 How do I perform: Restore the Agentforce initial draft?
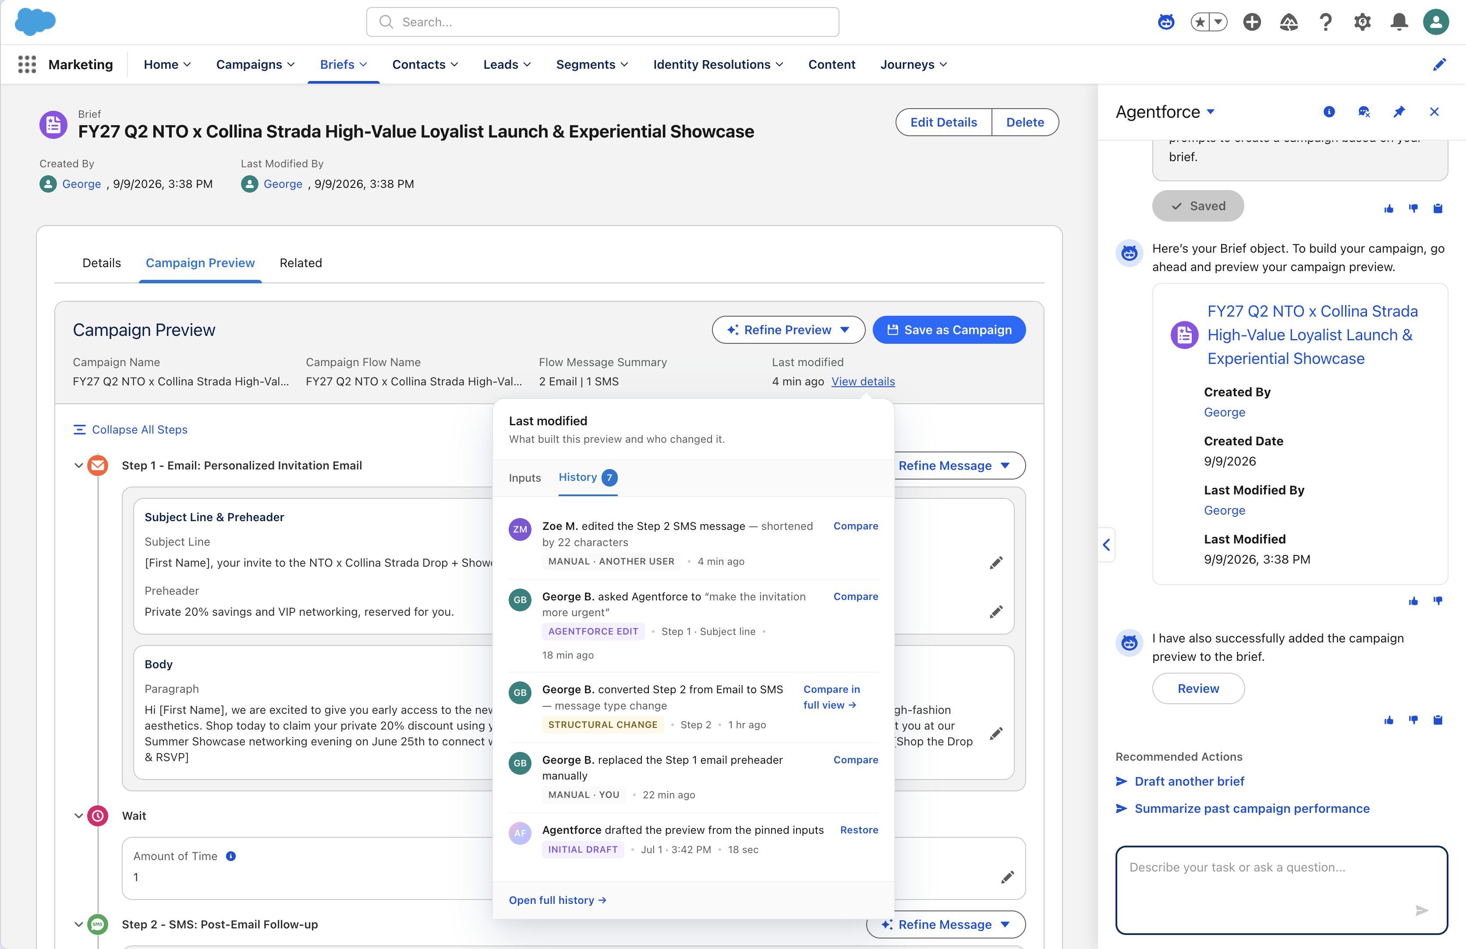click(x=859, y=830)
